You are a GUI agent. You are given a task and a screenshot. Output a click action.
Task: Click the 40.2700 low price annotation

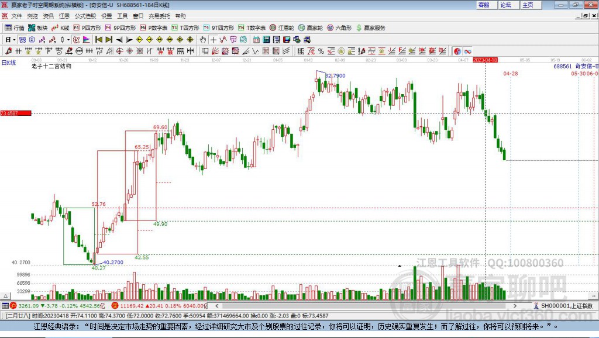tap(113, 262)
